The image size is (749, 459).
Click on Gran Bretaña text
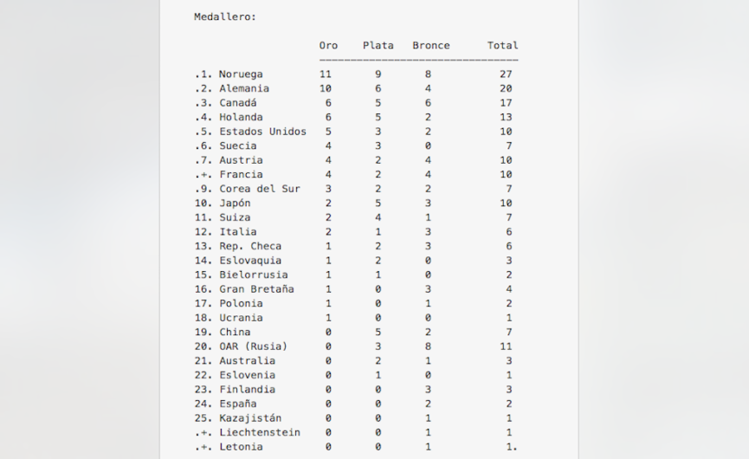pos(256,289)
